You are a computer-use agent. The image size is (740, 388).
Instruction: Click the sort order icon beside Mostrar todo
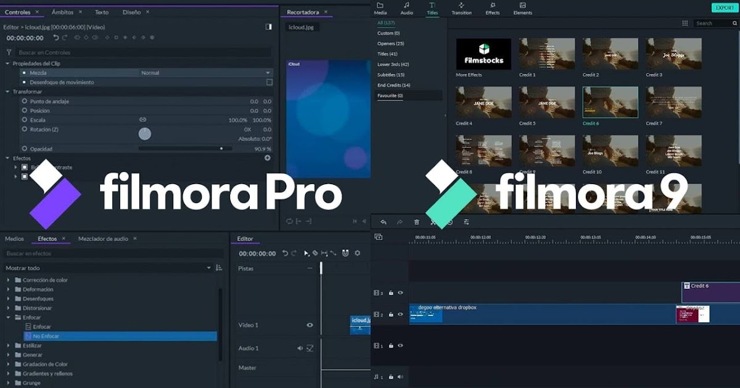tap(219, 268)
